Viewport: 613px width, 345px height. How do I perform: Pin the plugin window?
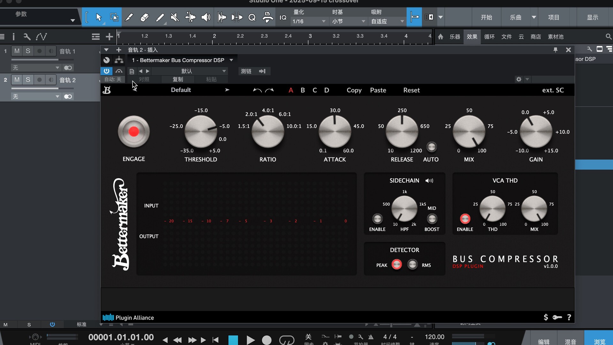556,50
